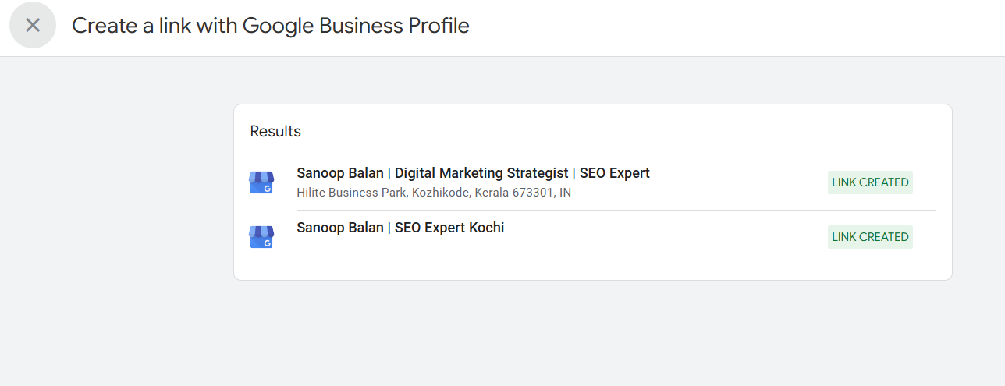Viewport: 1005px width, 386px height.
Task: Select the second LINK CREATED status badge
Action: click(870, 237)
